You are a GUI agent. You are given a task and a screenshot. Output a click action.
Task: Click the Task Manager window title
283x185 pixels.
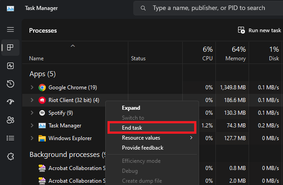[x=41, y=8]
